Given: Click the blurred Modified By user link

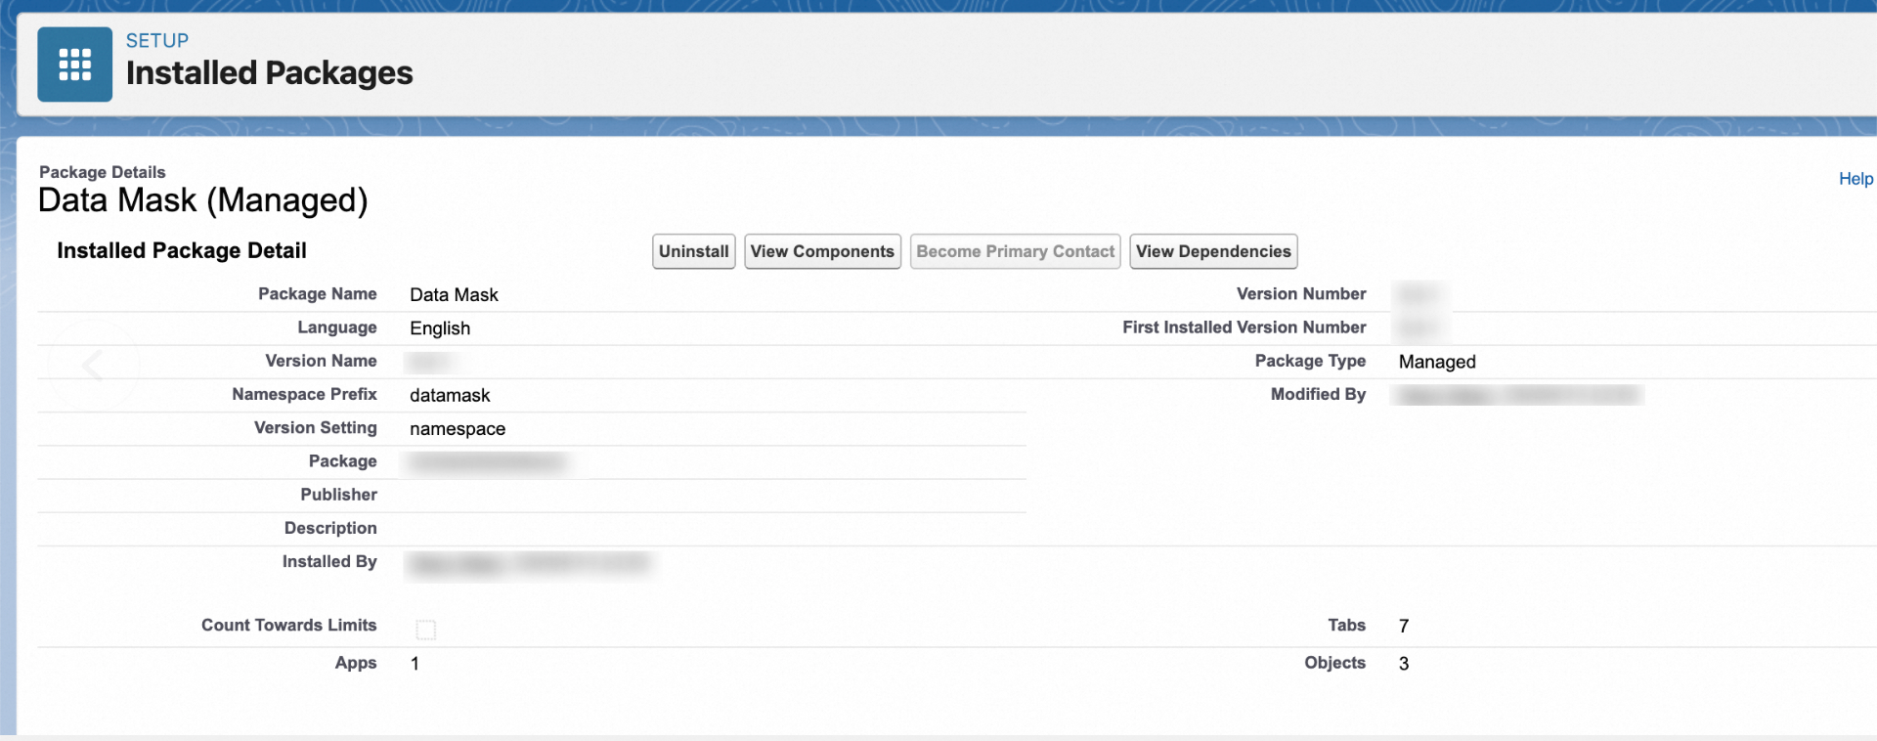Looking at the screenshot, I should click(x=1518, y=395).
